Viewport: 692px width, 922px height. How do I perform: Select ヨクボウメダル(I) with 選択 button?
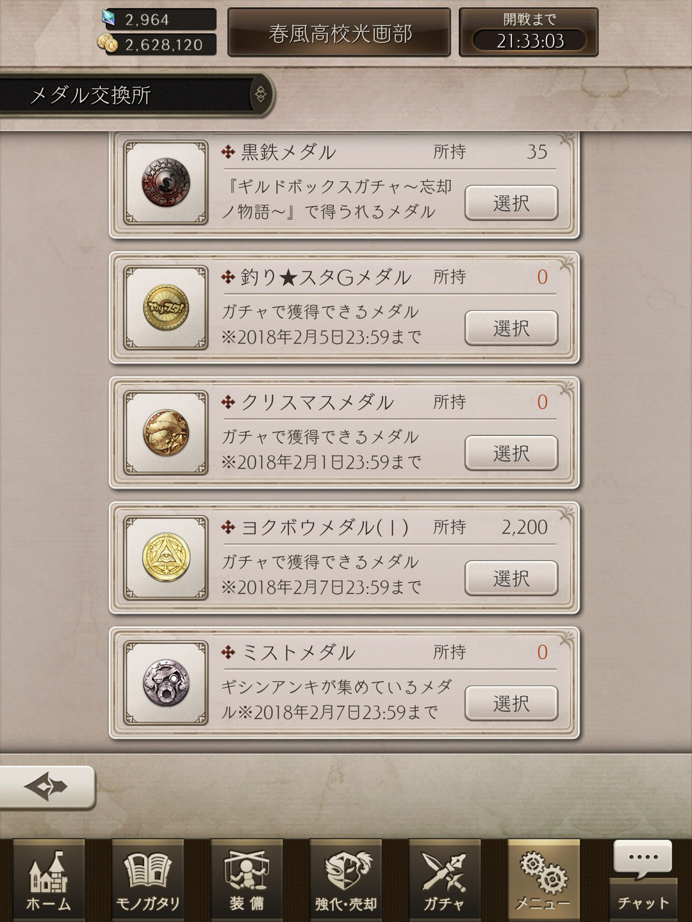(x=511, y=578)
